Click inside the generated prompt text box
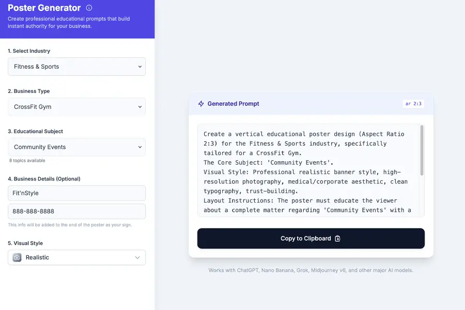 click(x=307, y=171)
